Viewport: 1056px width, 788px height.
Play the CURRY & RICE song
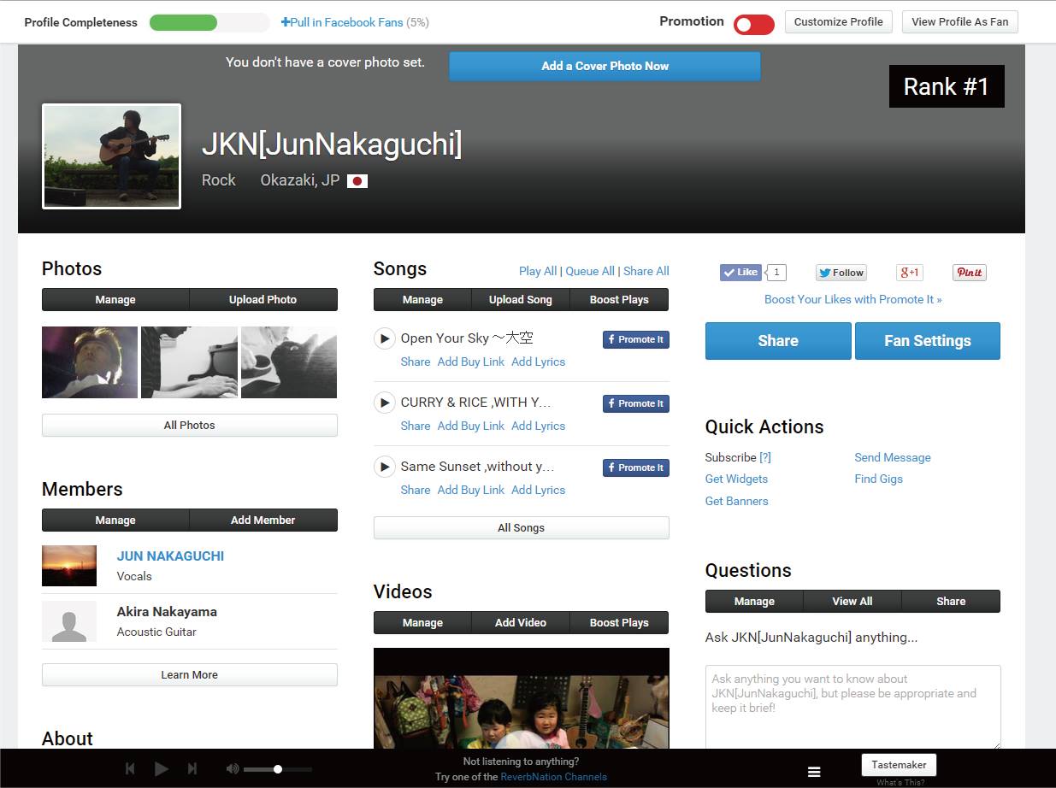[385, 403]
